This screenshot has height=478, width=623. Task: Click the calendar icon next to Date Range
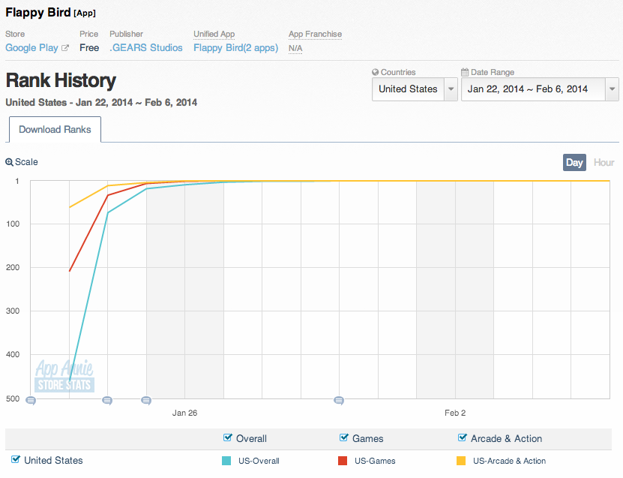(x=465, y=72)
